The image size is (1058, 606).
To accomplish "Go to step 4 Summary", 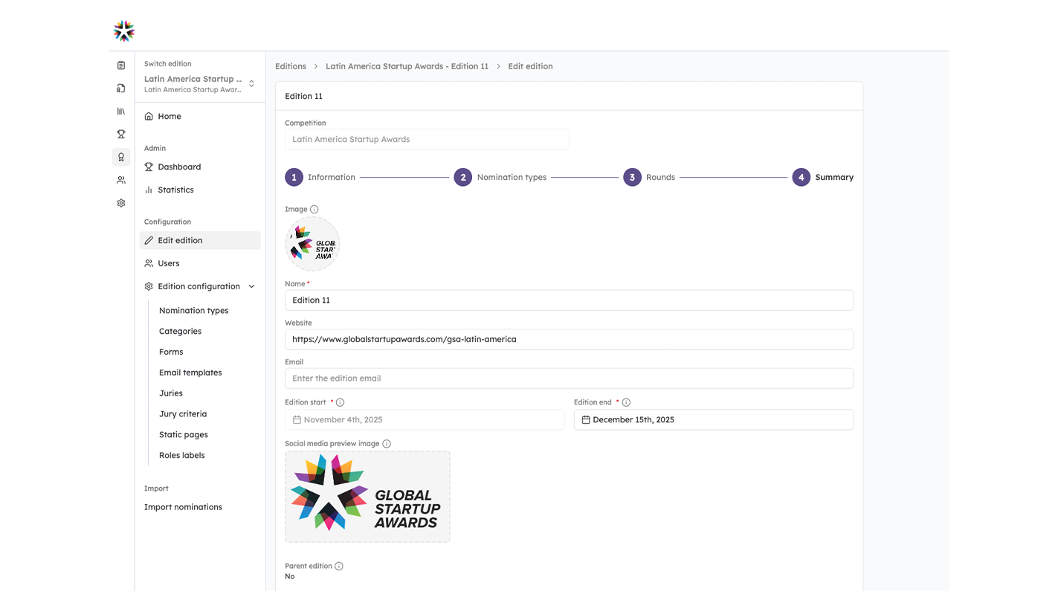I will coord(822,178).
